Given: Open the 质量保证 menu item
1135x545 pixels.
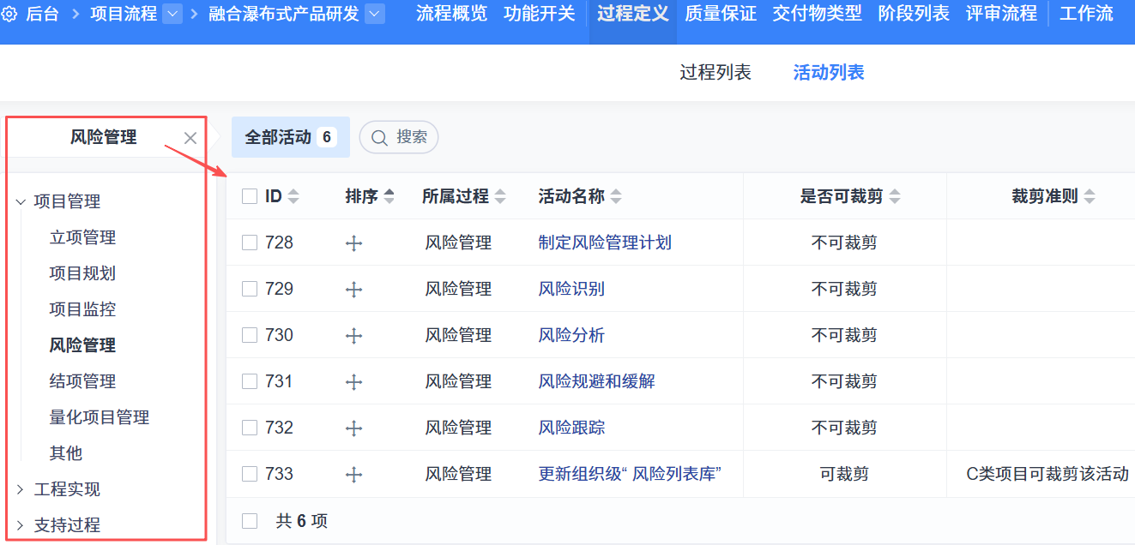Looking at the screenshot, I should point(721,14).
